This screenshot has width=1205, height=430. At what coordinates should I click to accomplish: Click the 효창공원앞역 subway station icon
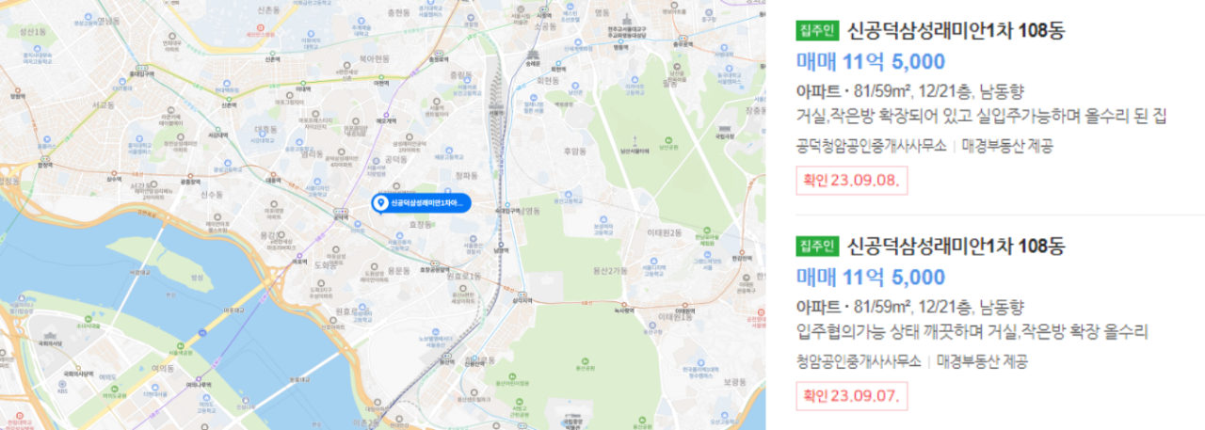pos(435,263)
